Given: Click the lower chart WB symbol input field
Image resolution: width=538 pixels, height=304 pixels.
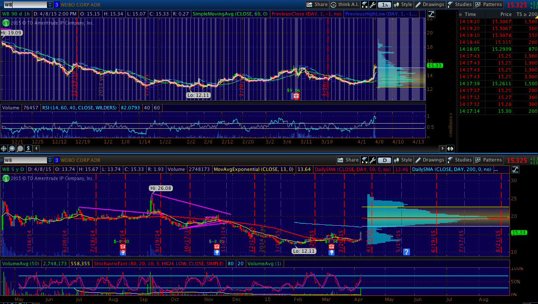Looking at the screenshot, I should click(x=24, y=160).
